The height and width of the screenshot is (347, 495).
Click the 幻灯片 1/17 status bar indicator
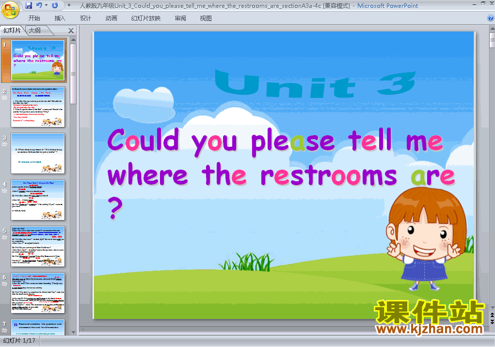tap(19, 341)
